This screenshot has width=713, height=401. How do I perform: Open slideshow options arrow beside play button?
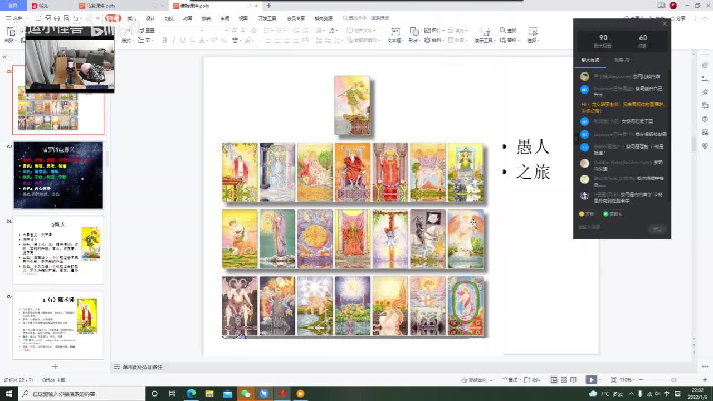(600, 380)
